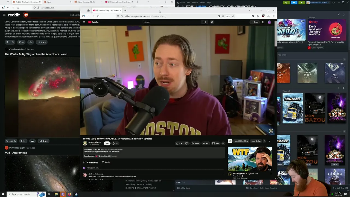Open the YouTube account avatar menu
The width and height of the screenshot is (350, 197).
pos(269,22)
